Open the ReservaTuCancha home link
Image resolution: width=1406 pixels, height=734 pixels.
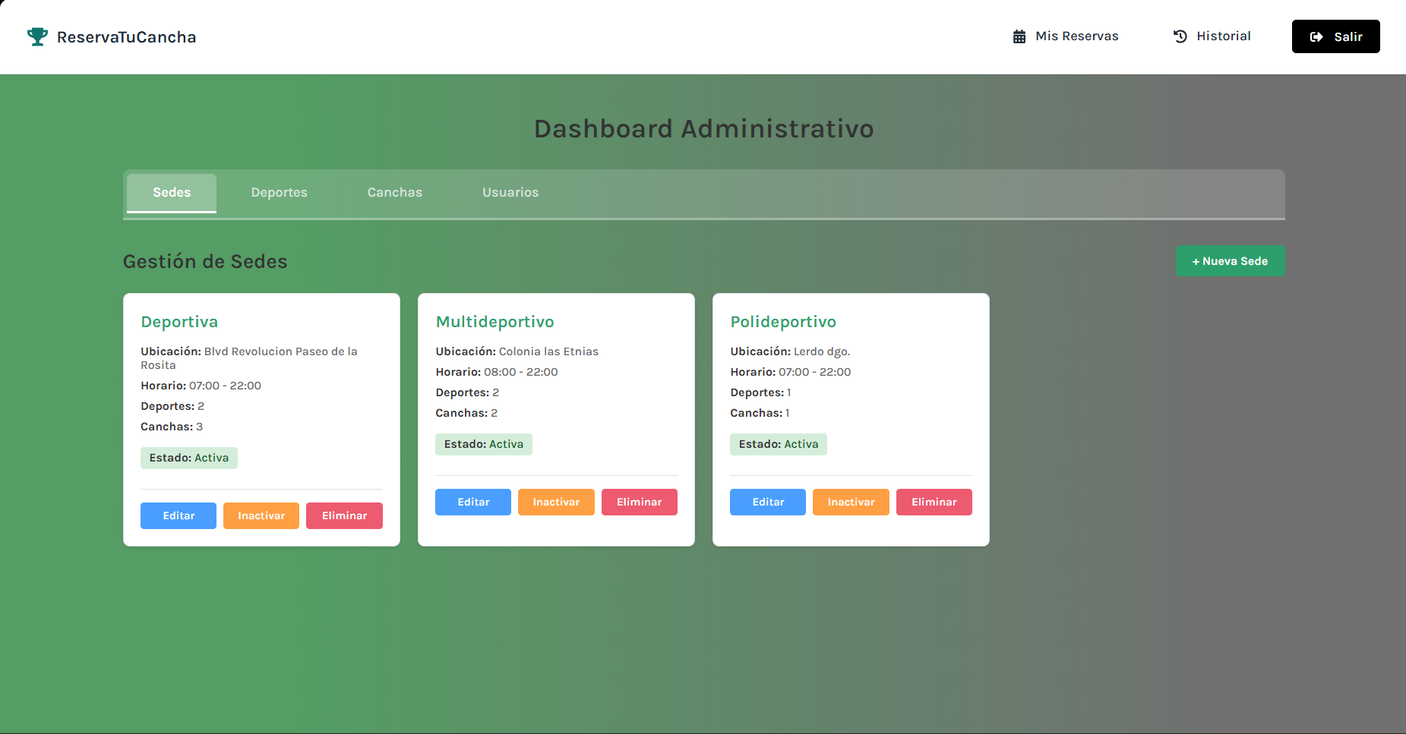(112, 36)
